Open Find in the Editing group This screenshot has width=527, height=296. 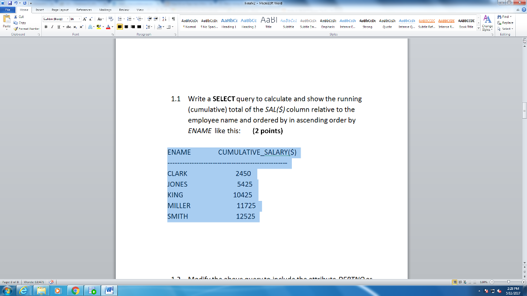tap(503, 17)
